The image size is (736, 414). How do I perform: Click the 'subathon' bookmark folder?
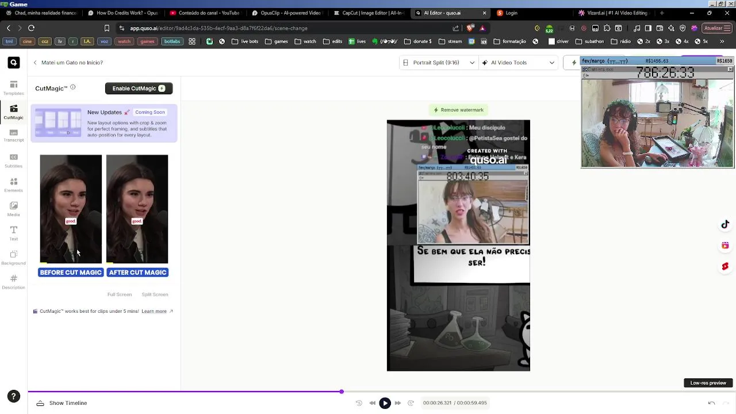[589, 41]
